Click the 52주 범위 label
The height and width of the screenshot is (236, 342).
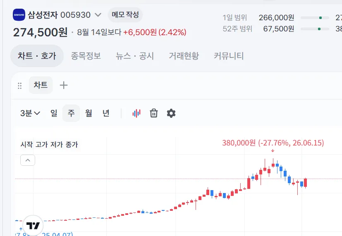(x=237, y=29)
